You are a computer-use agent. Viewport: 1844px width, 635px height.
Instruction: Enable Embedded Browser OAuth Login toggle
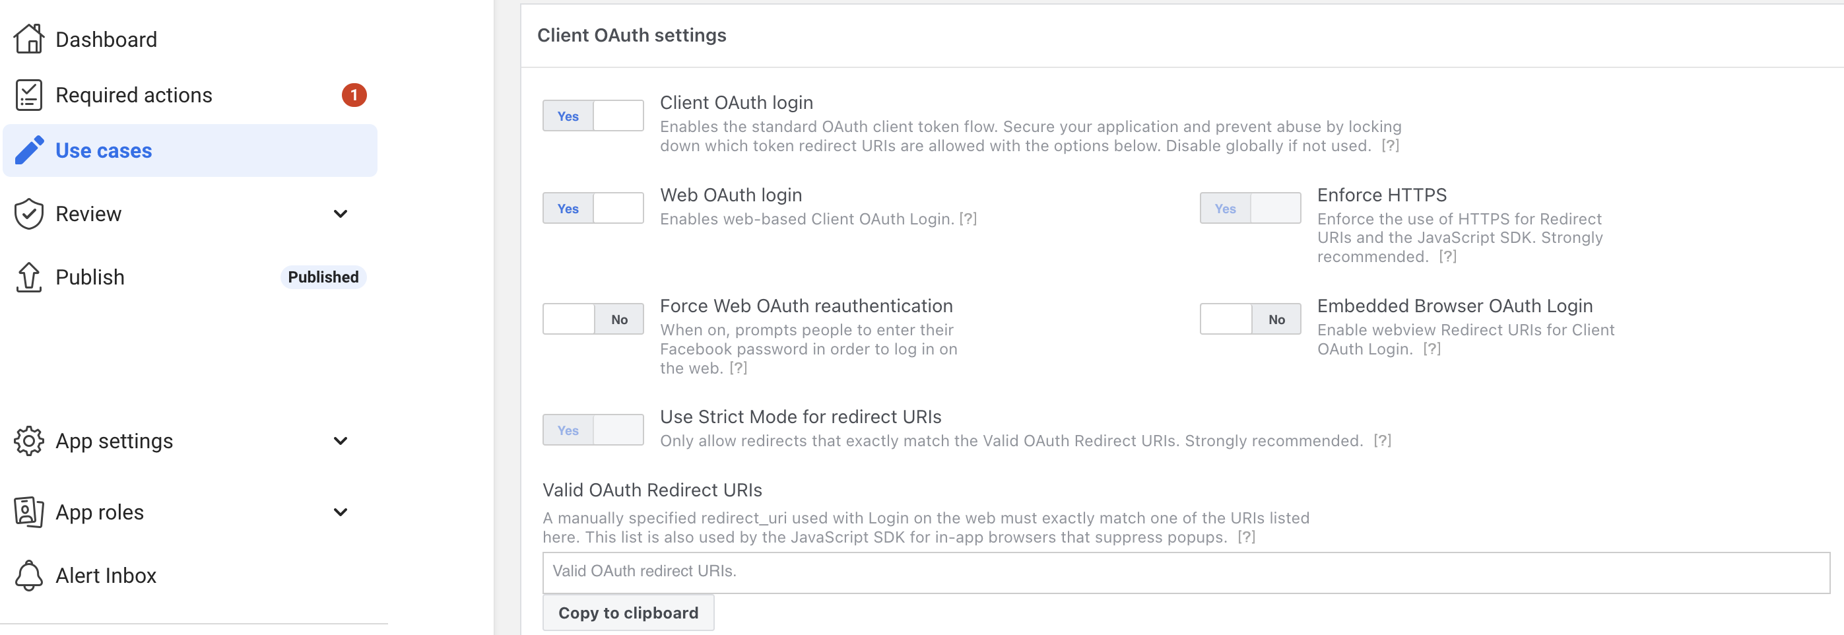click(1250, 319)
